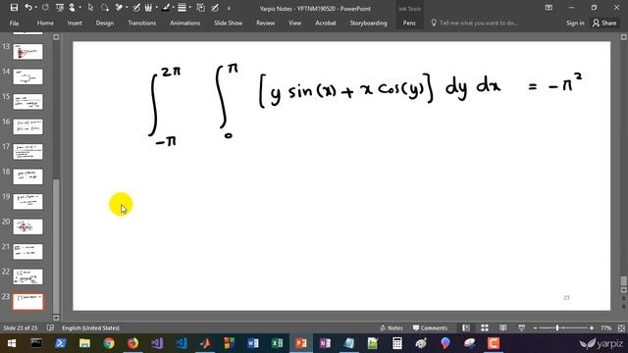Click the 77% zoom level
628x353 pixels.
(x=605, y=328)
